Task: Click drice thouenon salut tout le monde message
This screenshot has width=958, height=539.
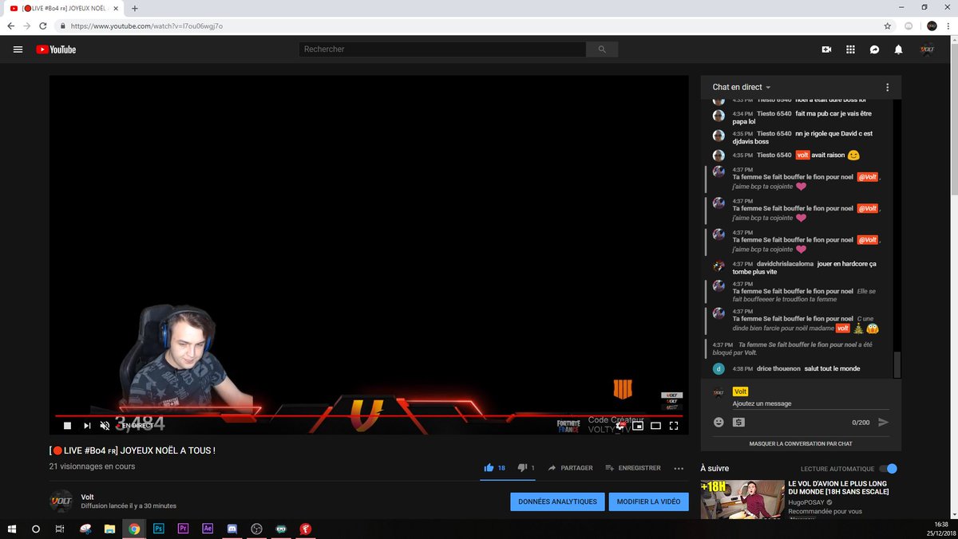Action: pyautogui.click(x=798, y=368)
